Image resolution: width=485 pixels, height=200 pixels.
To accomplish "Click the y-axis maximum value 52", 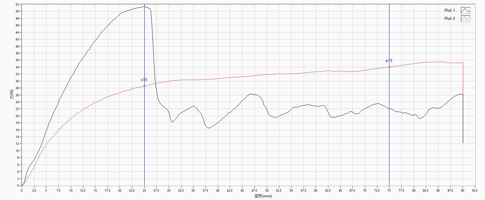I will pos(18,4).
